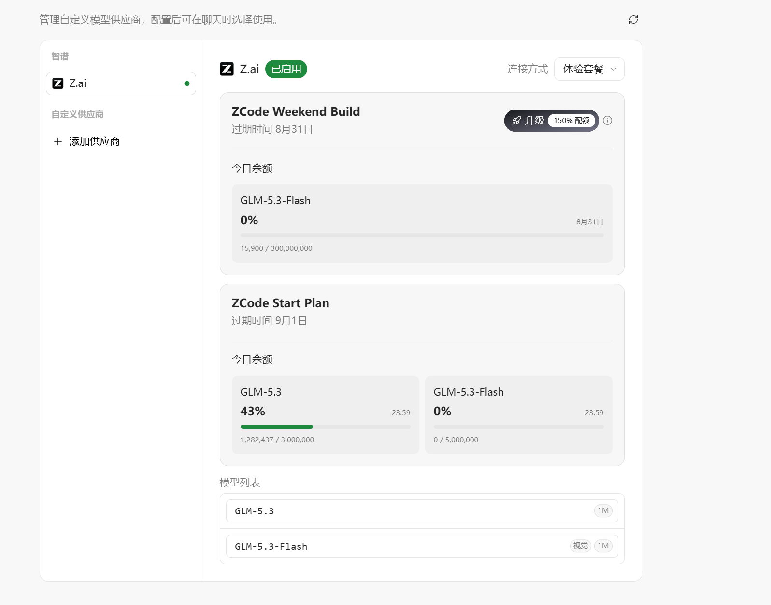
Task: Click the 15,900 / 300,000,000 usage text
Action: (x=276, y=248)
